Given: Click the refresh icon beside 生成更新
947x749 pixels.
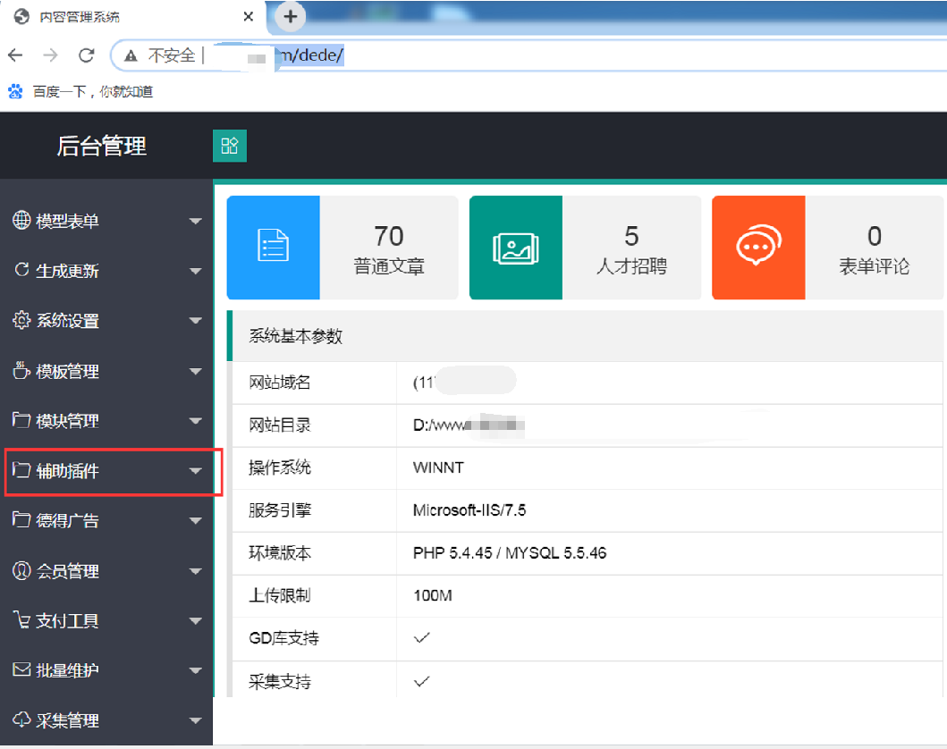Looking at the screenshot, I should [x=21, y=270].
